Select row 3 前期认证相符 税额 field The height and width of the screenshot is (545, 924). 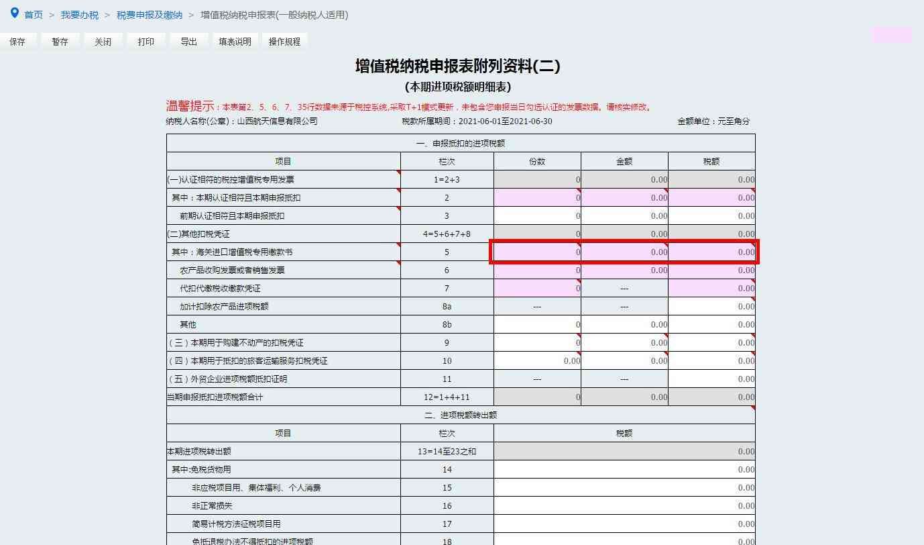point(711,216)
